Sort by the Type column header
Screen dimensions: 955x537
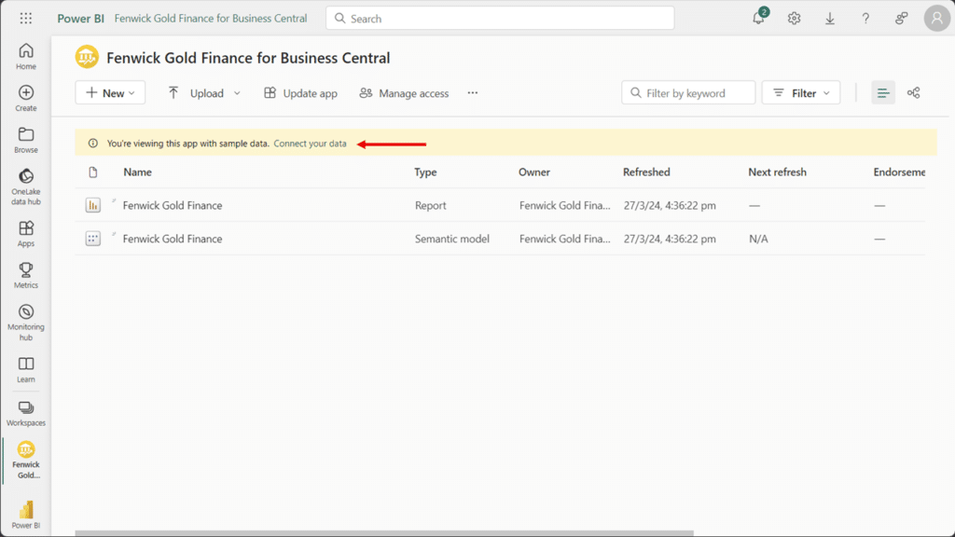pyautogui.click(x=425, y=172)
